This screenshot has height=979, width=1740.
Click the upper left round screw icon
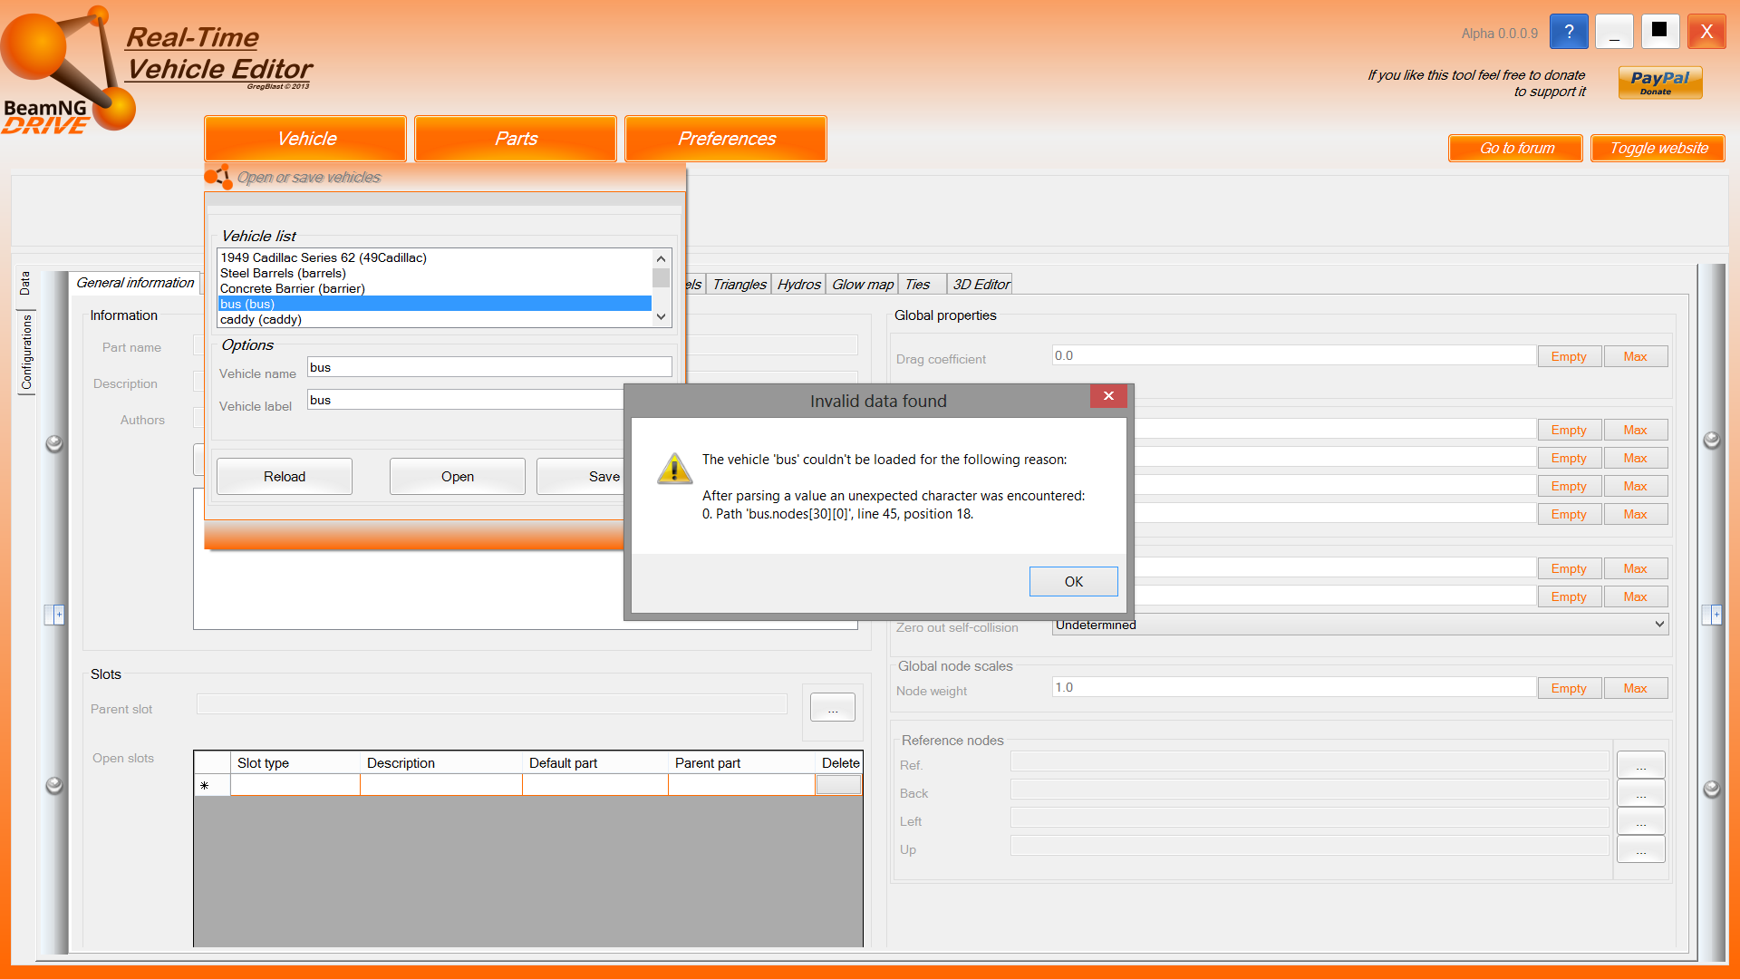click(54, 443)
